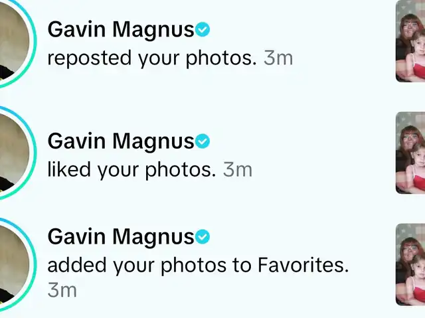This screenshot has width=425, height=318.
Task: Click the 3m timestamp after 'liked your photos'
Action: point(238,170)
